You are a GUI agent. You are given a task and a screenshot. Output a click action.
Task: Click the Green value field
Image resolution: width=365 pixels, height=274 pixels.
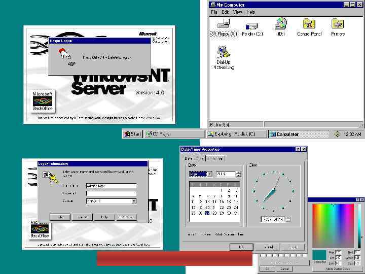click(357, 258)
